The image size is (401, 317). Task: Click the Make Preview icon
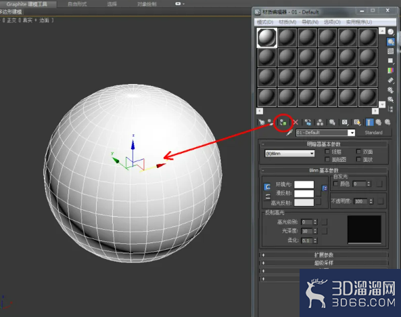[390, 80]
